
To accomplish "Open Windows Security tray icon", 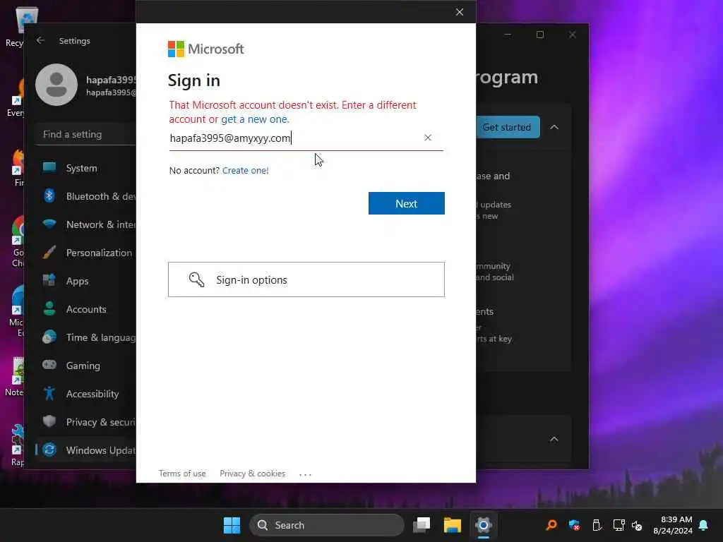I will pyautogui.click(x=574, y=525).
